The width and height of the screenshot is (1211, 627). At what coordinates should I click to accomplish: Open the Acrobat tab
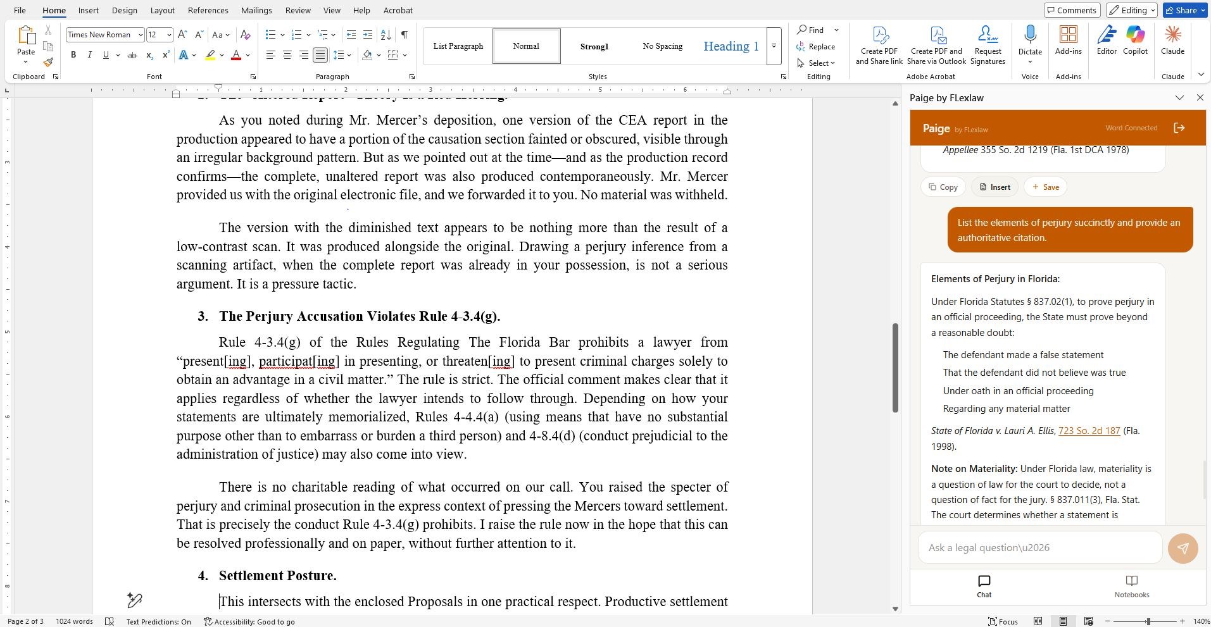coord(398,10)
